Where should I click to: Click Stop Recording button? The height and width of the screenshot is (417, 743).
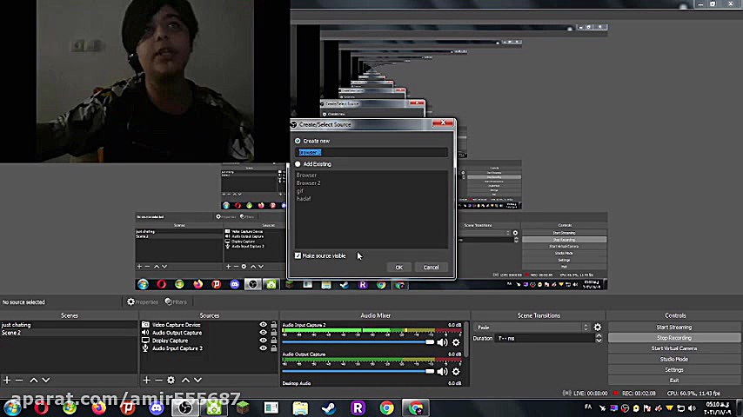click(673, 338)
